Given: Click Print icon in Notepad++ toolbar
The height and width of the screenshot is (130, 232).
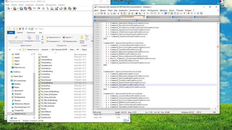Looking at the screenshot, I should (x=114, y=13).
